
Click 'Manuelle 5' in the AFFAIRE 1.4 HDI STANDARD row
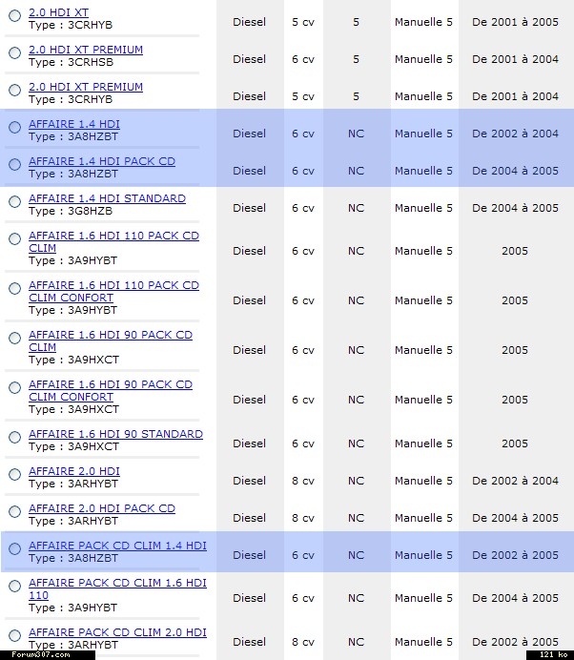423,208
